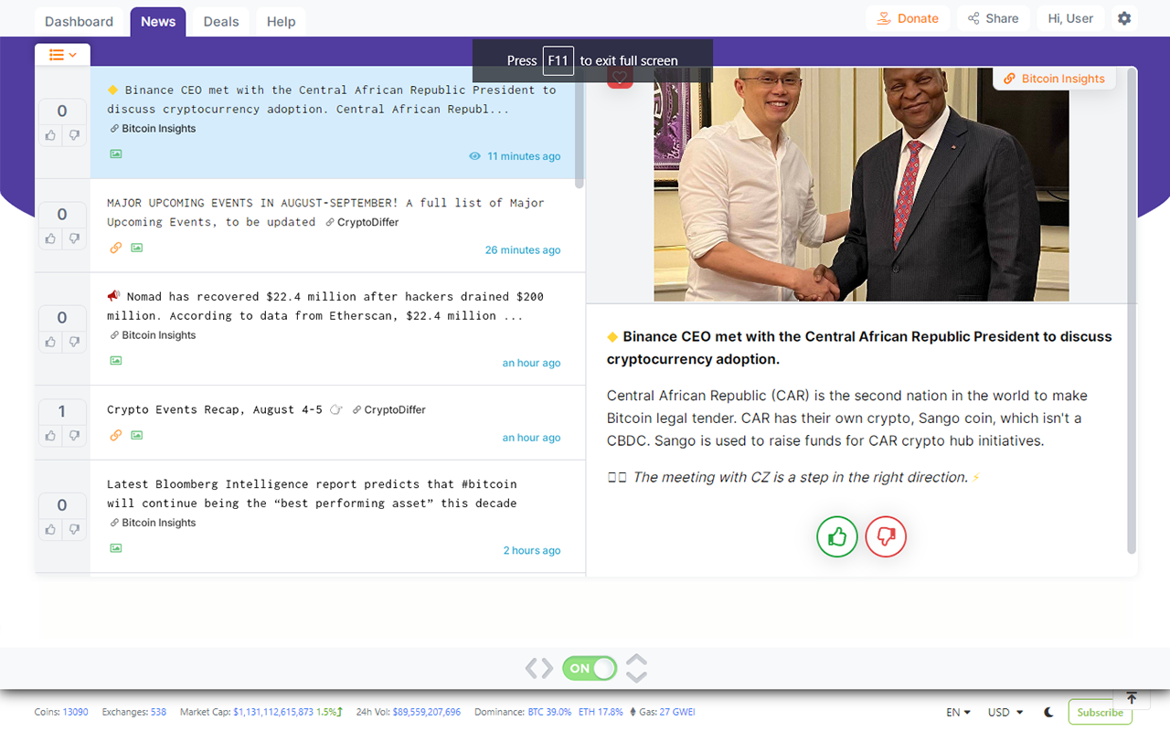
Task: Select the Crypto Events Recap, August 4-5 headline
Action: pos(215,410)
